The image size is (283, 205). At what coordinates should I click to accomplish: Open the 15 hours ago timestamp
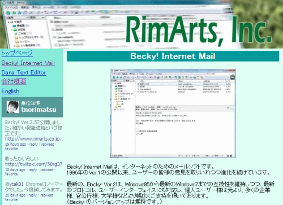pyautogui.click(x=15, y=145)
